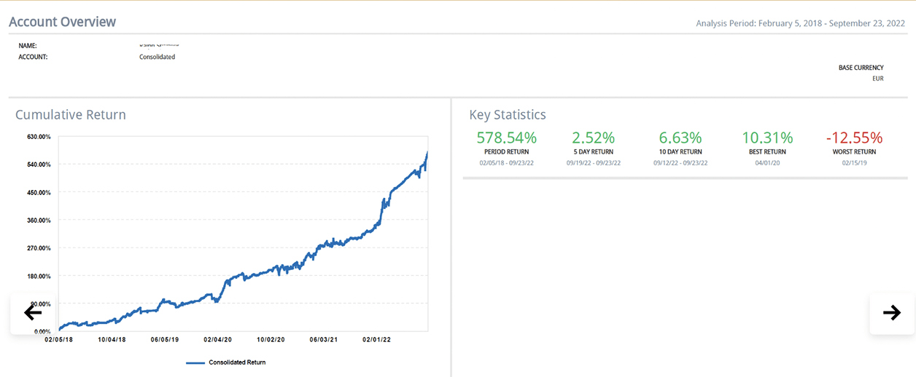Click the 04/01/20 best return date
The width and height of the screenshot is (916, 377).
767,163
